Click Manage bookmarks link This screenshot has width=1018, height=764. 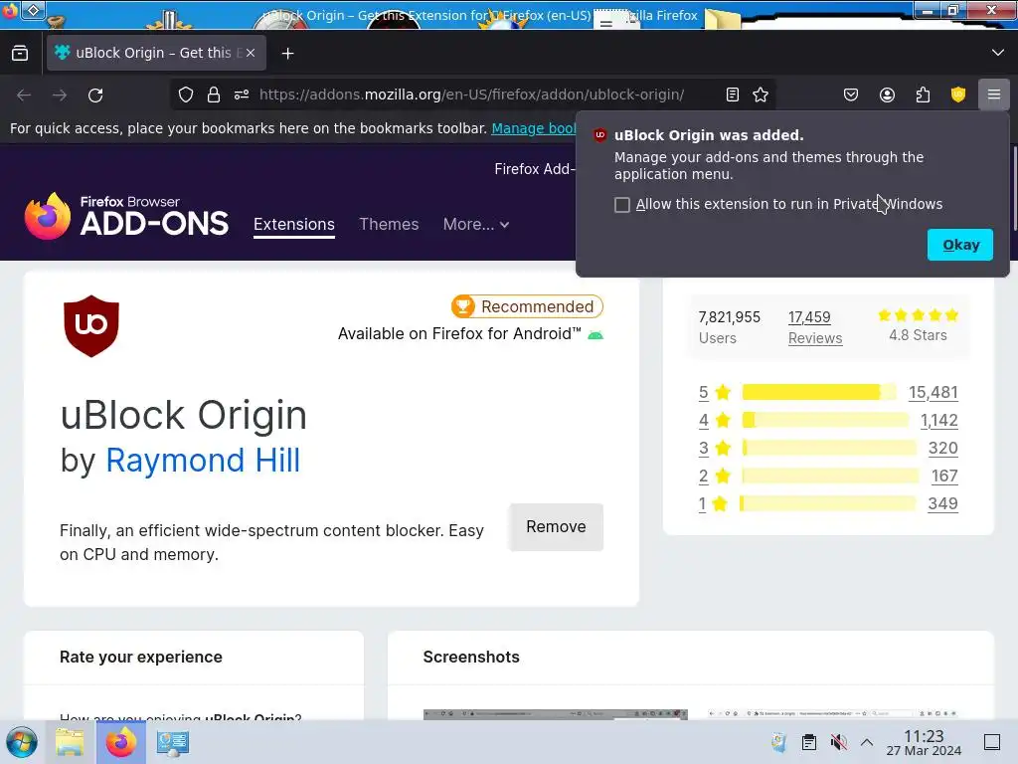click(533, 128)
